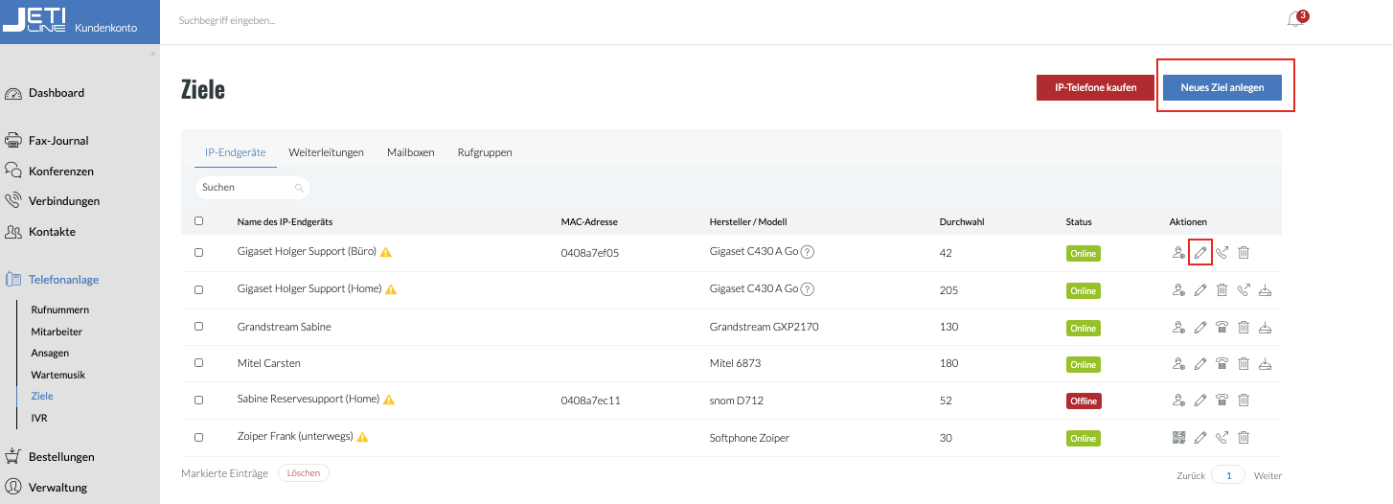Delete the Zoiper Frank (unterwegs) device via trash icon
Image resolution: width=1393 pixels, height=504 pixels.
[x=1244, y=438]
